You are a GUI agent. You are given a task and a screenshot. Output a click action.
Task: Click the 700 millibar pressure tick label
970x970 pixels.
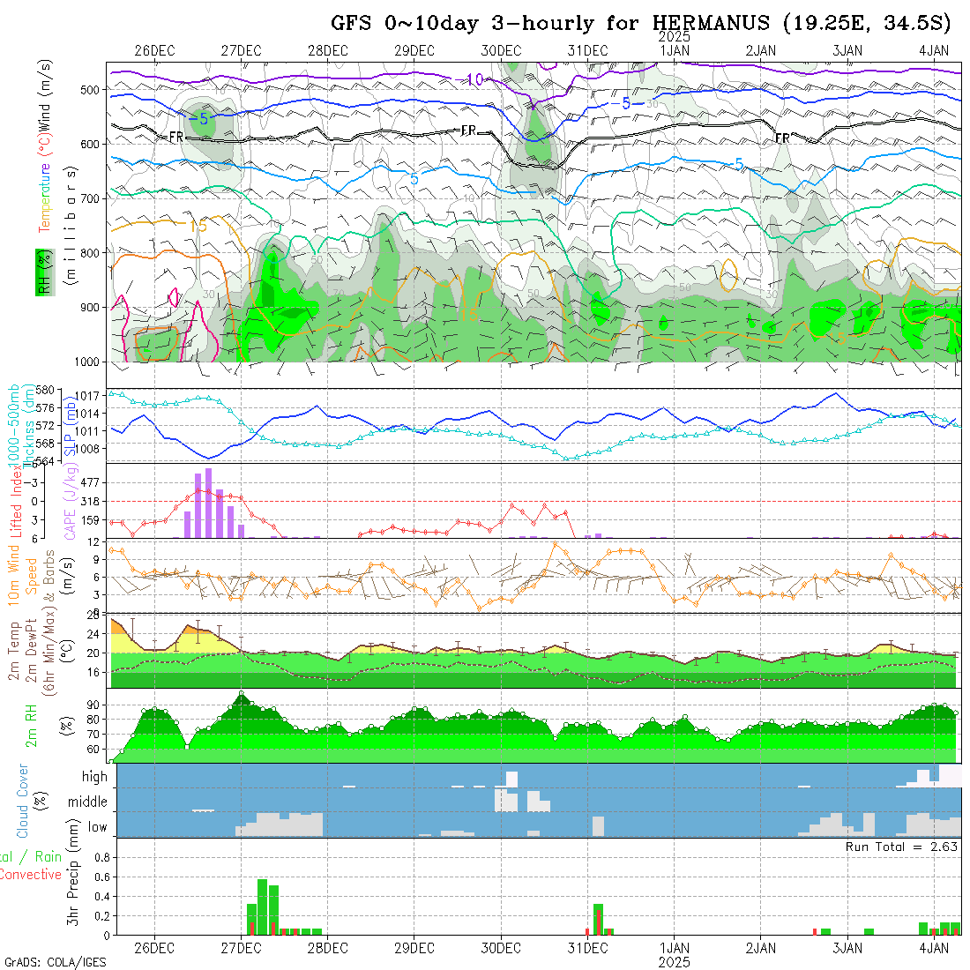coord(90,198)
